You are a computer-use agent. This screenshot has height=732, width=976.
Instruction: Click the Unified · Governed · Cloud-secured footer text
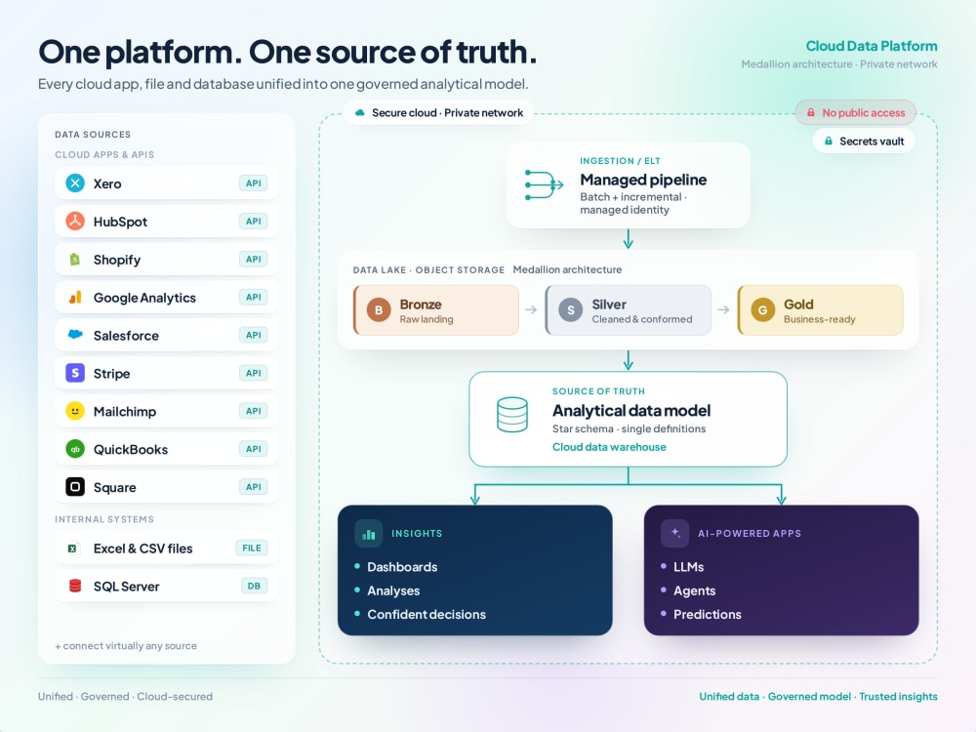tap(125, 696)
